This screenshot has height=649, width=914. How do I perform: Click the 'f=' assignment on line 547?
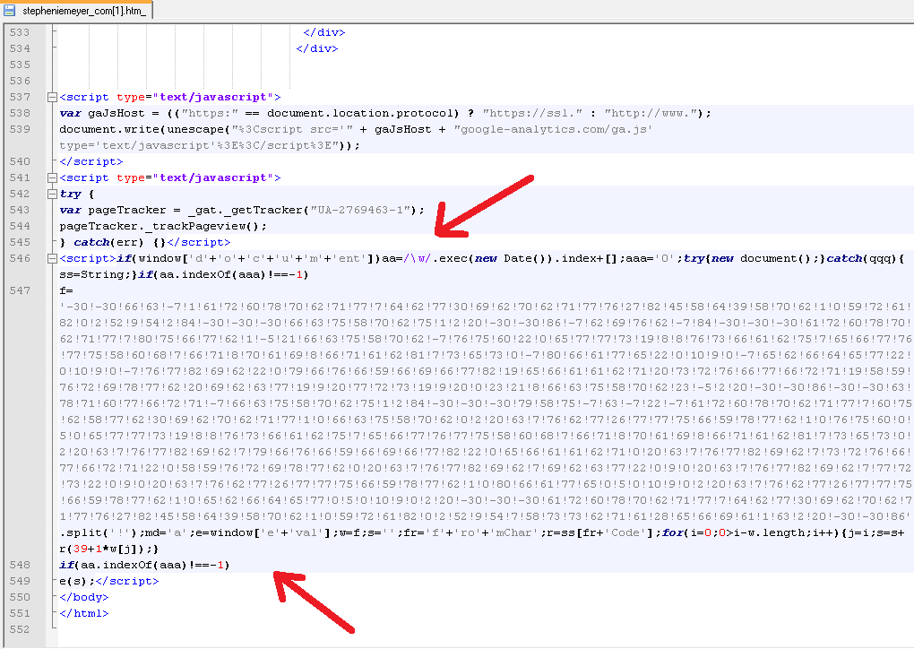coord(66,290)
